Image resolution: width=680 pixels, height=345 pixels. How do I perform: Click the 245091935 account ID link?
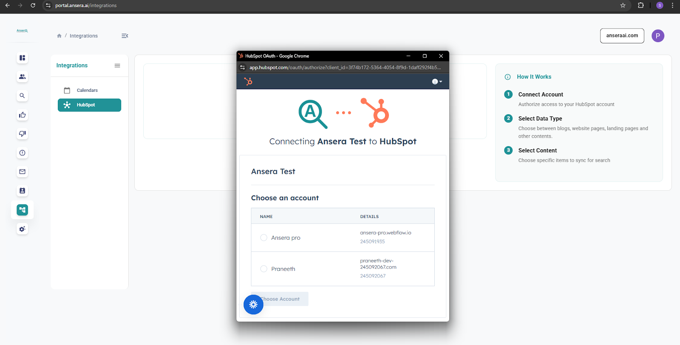(372, 241)
